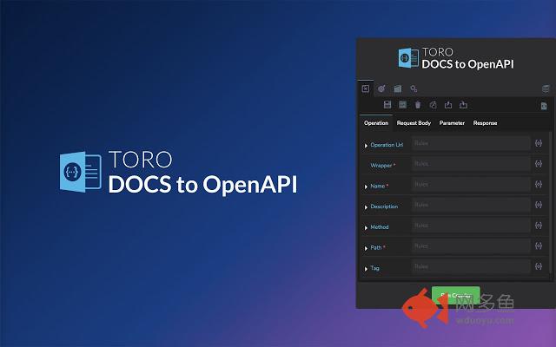Click the "Operation Url" label text
Image resolution: width=556 pixels, height=347 pixels.
(x=387, y=145)
